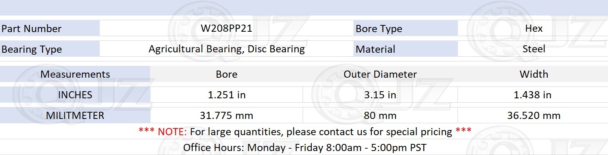Click the "Hex" bore type value
This screenshot has height=155, width=608.
pyautogui.click(x=533, y=29)
